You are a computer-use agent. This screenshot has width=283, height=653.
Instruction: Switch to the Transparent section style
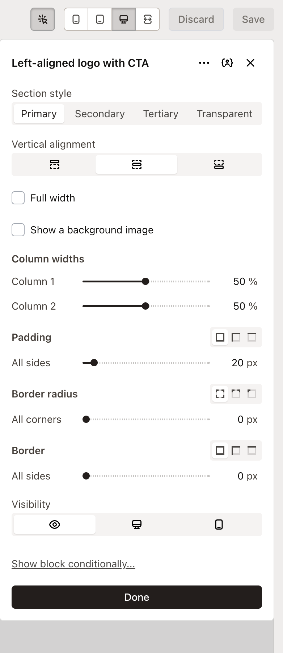[224, 114]
